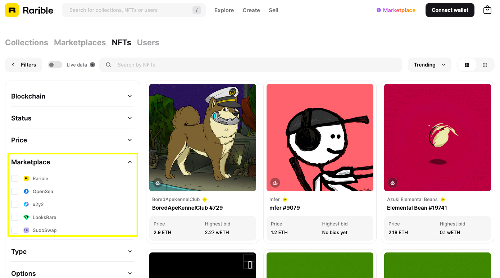The image size is (500, 278).
Task: Toggle the Live data switch
Action: click(x=55, y=65)
